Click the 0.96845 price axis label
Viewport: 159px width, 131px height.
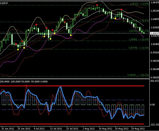155,69
